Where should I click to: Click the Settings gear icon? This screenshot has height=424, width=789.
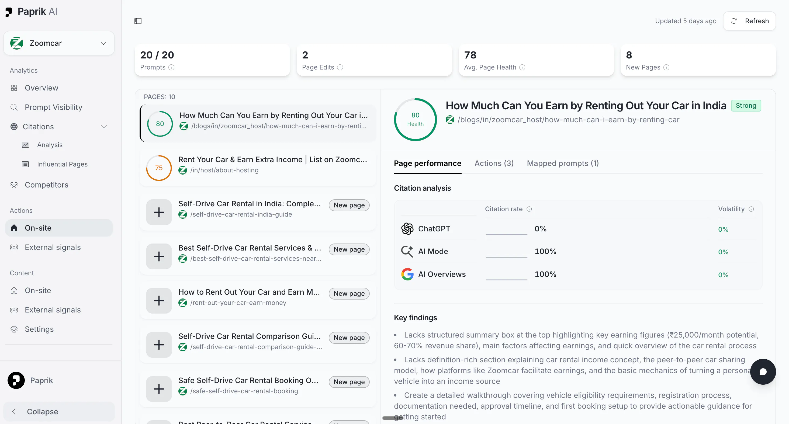[x=14, y=329]
